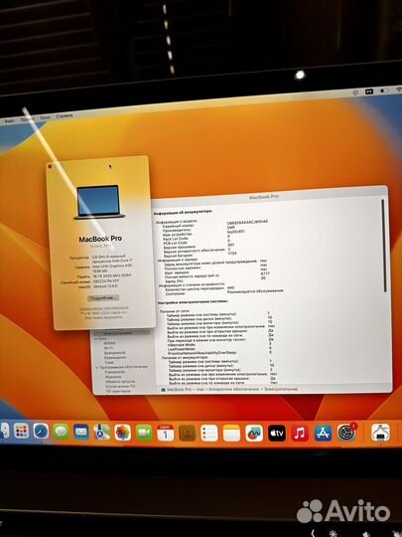The height and width of the screenshot is (537, 402).
Task: Select Размещения in the sidebar
Action: point(115,357)
